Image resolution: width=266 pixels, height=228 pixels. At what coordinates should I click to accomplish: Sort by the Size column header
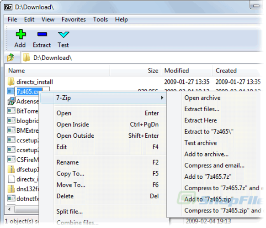[135, 71]
